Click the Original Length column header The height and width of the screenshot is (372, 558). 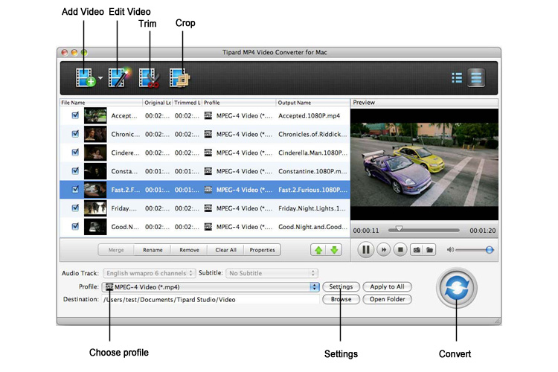[158, 103]
